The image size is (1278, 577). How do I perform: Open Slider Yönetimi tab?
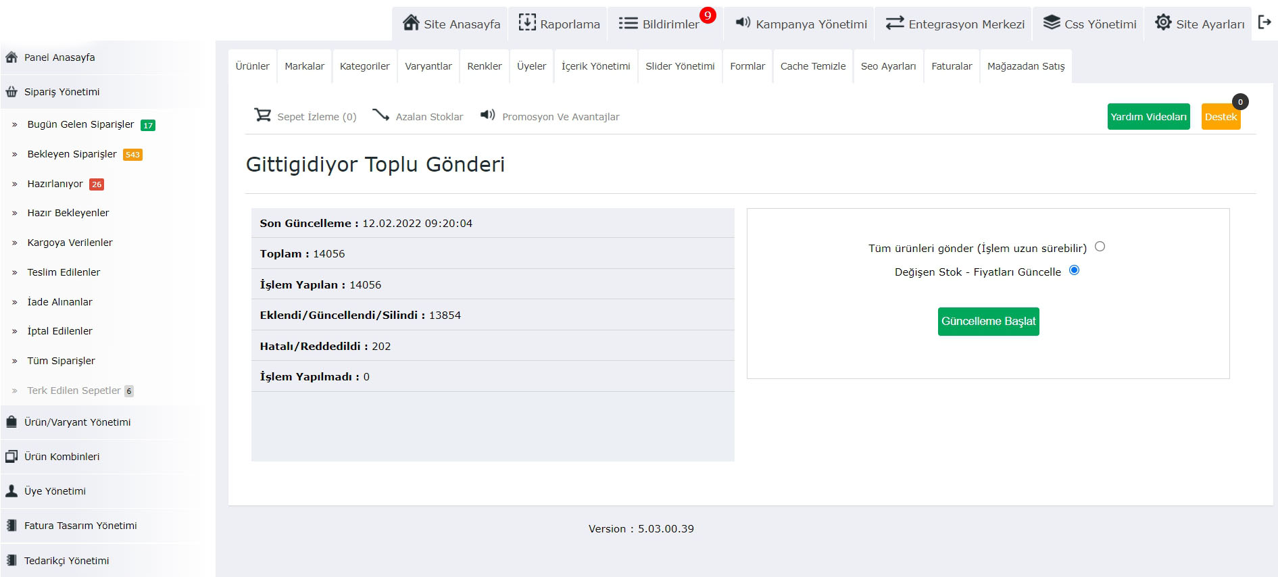680,66
